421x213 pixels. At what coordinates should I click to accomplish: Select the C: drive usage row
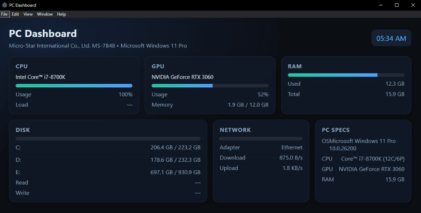tap(108, 147)
